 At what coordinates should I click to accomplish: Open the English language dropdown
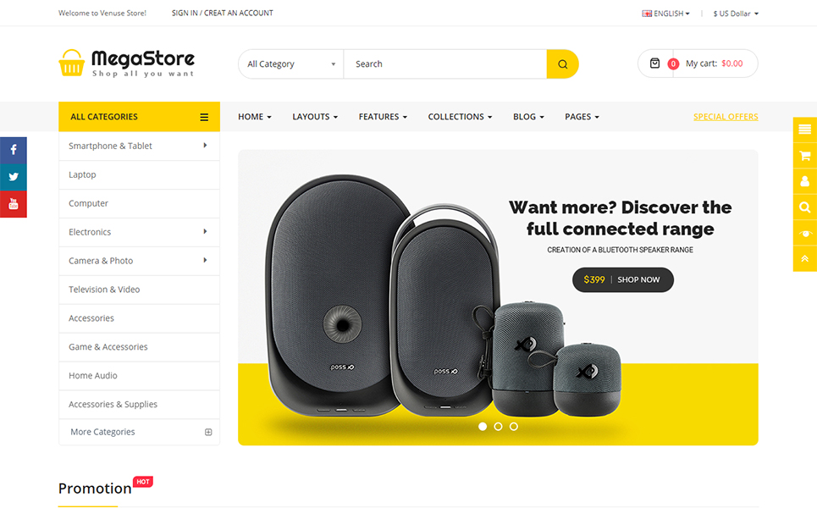(666, 14)
